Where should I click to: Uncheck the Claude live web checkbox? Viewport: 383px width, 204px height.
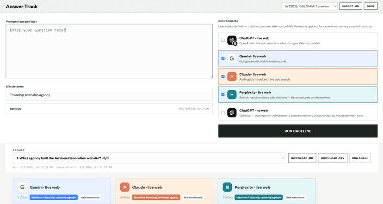tap(223, 76)
